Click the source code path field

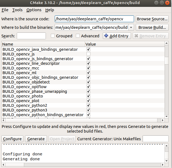pyautogui.click(x=94, y=19)
